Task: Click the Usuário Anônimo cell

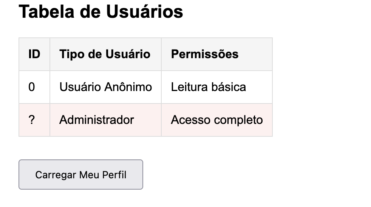Action: tap(106, 87)
